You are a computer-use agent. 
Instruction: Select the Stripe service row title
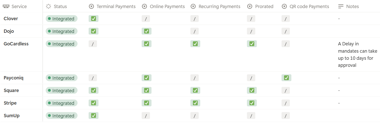(x=10, y=103)
